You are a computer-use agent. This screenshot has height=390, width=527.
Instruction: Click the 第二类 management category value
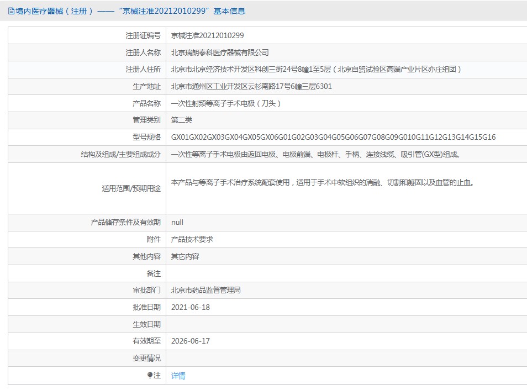coord(182,120)
